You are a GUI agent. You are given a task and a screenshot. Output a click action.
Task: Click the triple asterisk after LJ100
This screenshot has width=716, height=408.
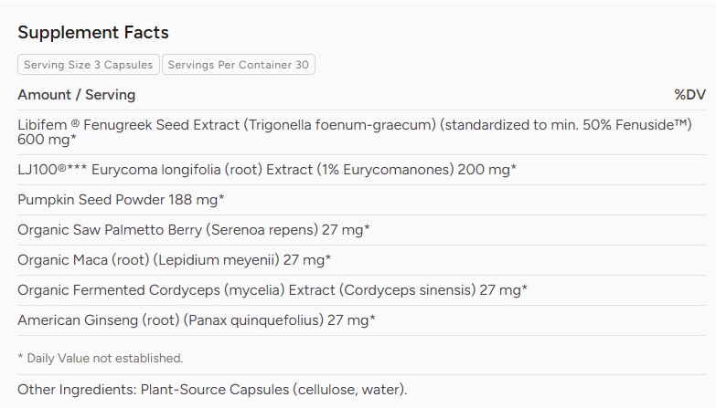77,168
